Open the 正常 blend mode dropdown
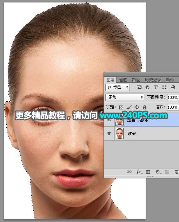This screenshot has height=222, width=179. 125,97
